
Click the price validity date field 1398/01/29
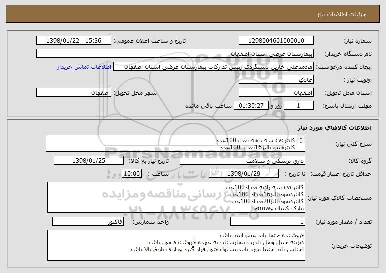point(244,174)
